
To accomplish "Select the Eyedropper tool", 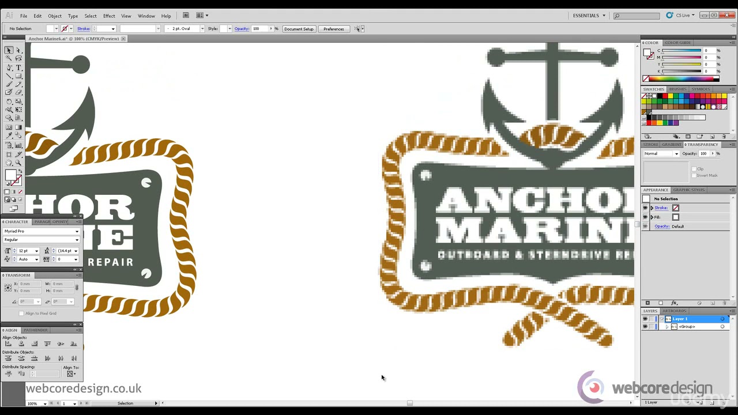I will (9, 134).
